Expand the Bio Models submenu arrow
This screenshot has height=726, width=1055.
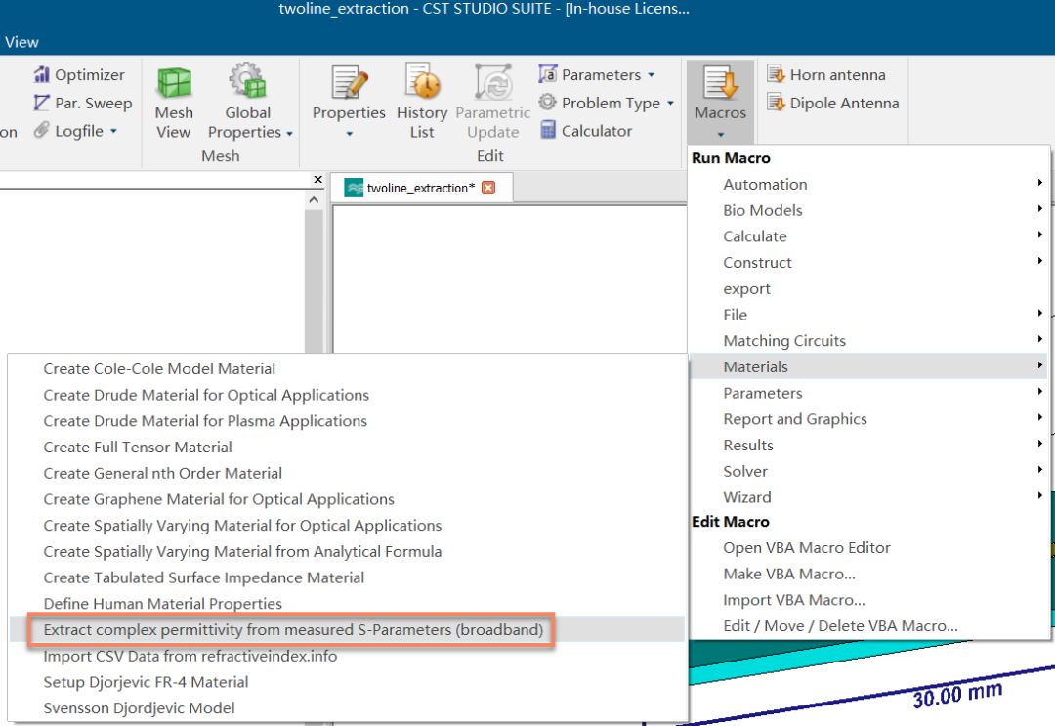[x=1039, y=209]
